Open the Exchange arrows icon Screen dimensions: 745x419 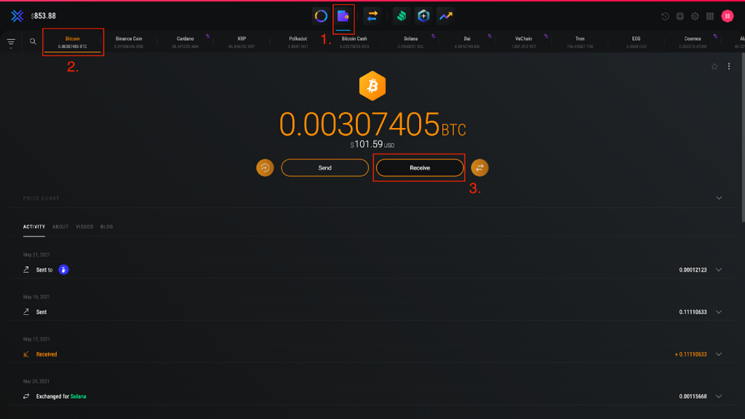click(372, 16)
